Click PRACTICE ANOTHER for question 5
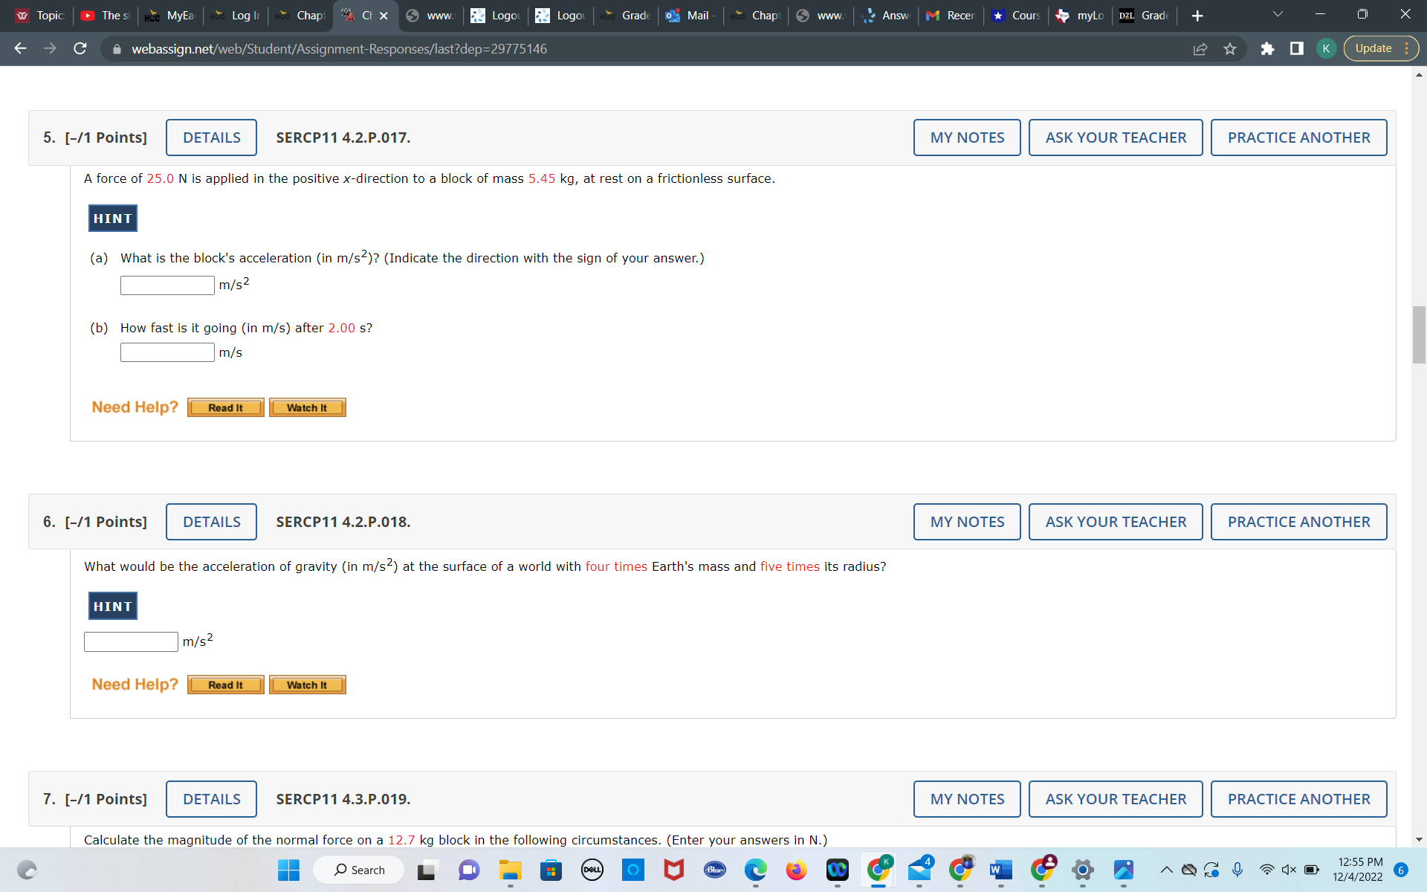This screenshot has width=1427, height=892. pyautogui.click(x=1298, y=138)
